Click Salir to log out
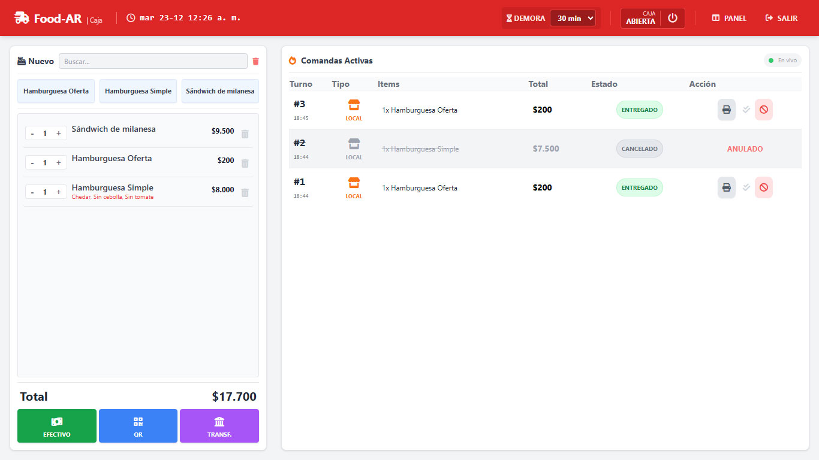 pos(781,18)
